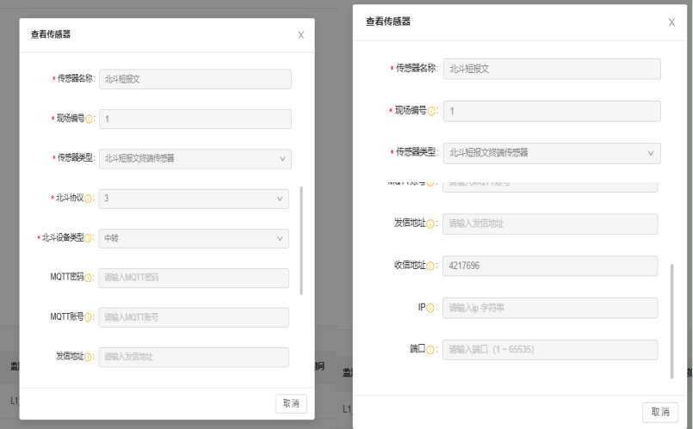This screenshot has height=429, width=693.
Task: Click the MQTT密码 input field
Action: 195,279
